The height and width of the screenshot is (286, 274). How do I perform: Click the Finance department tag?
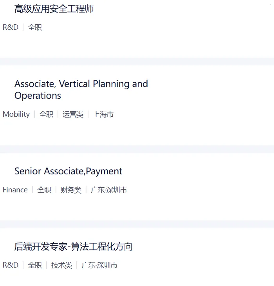[15, 190]
